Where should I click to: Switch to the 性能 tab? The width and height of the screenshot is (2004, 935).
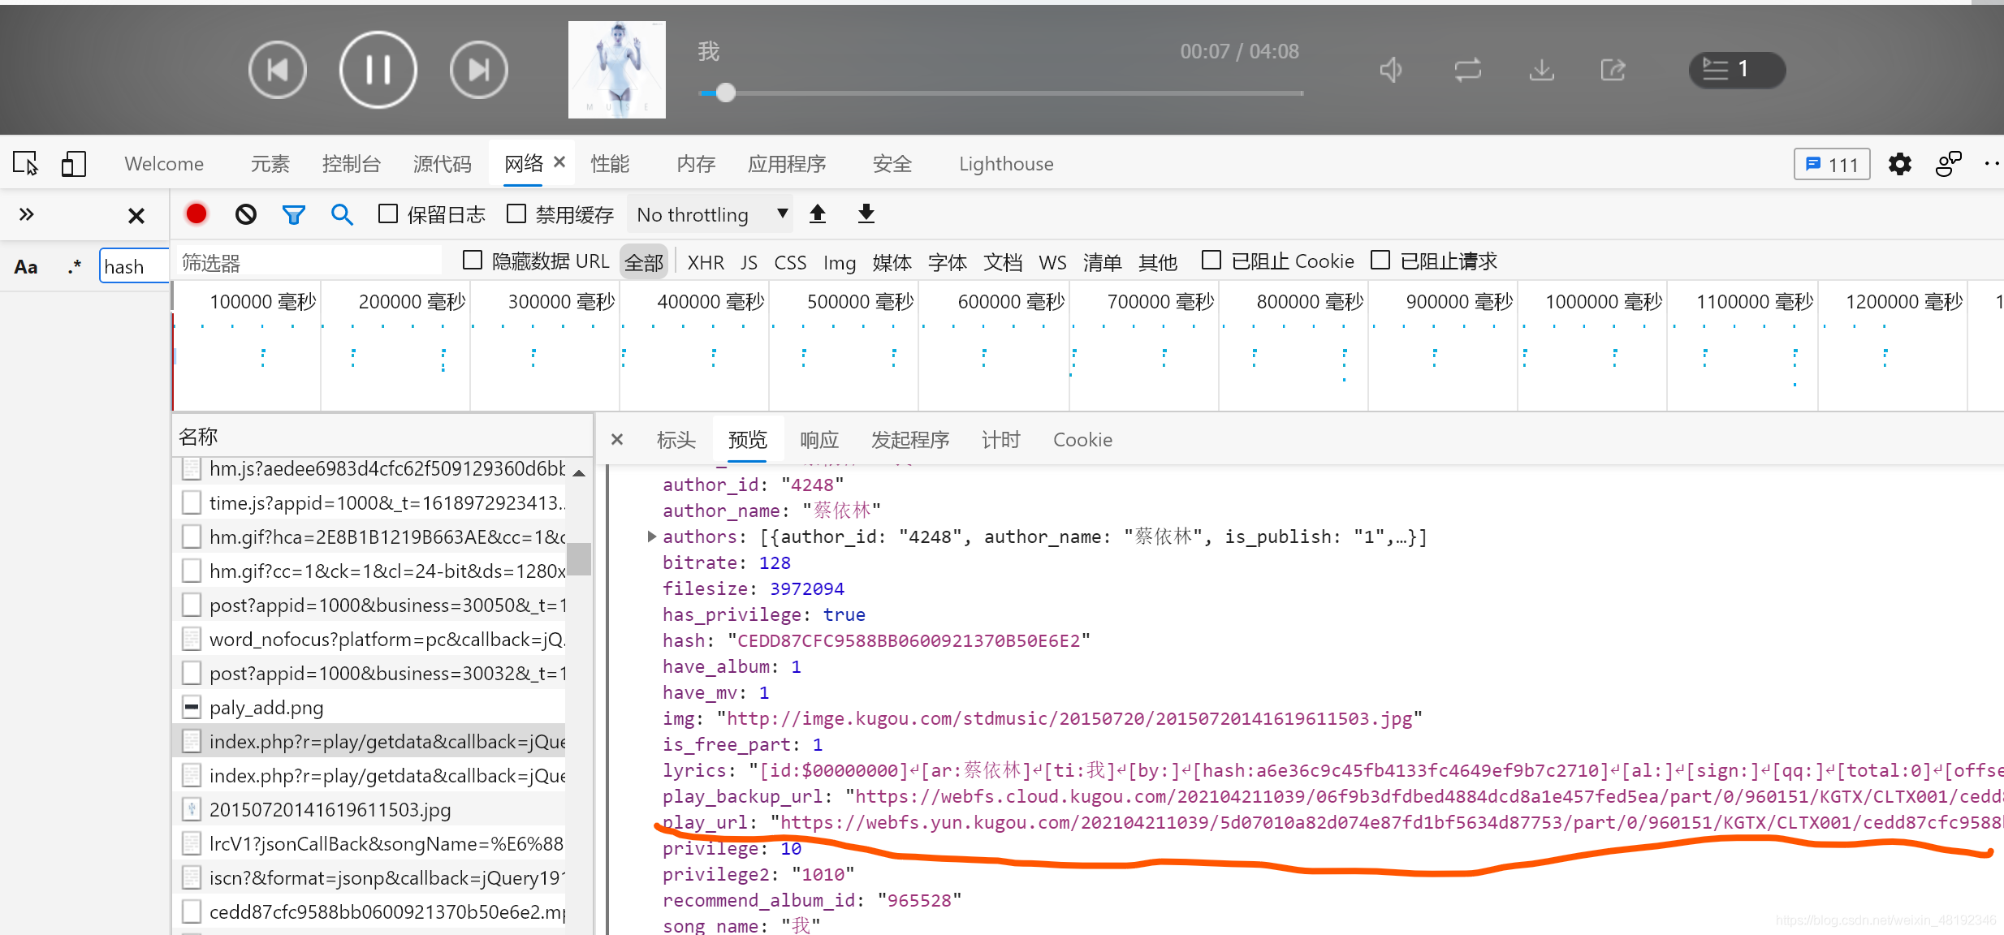point(610,164)
